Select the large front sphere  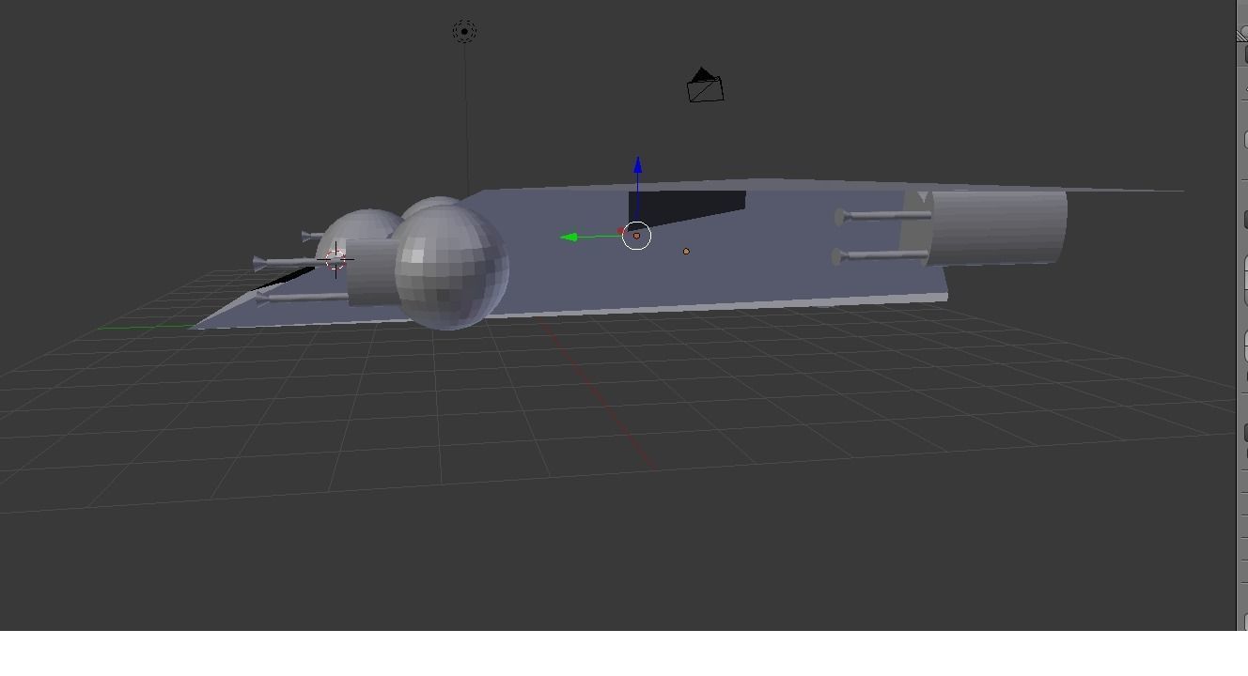pyautogui.click(x=451, y=267)
